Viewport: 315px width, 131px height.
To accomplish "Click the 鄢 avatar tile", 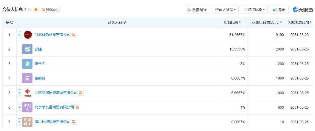I will (x=27, y=49).
